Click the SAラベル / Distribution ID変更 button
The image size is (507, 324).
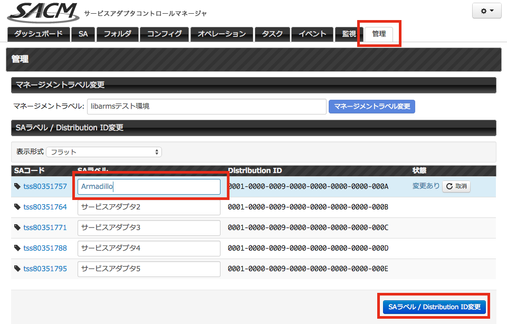click(x=434, y=307)
